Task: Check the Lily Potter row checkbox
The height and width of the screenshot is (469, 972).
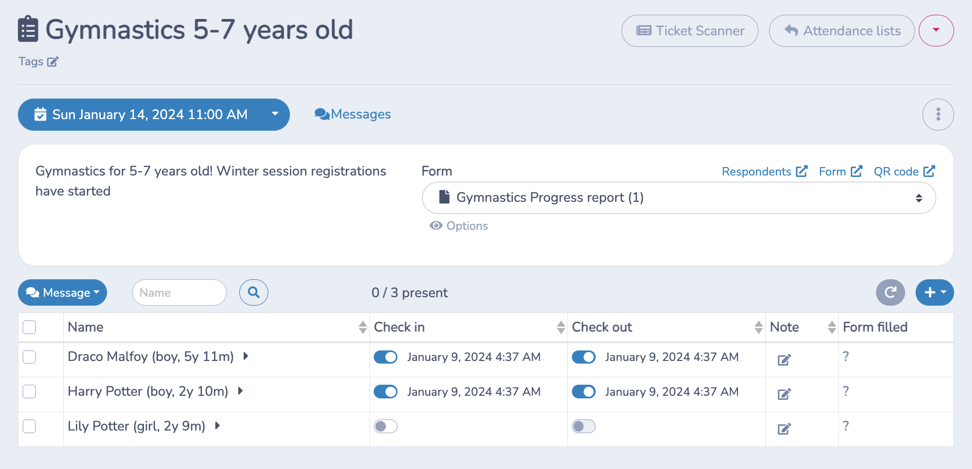Action: click(30, 426)
